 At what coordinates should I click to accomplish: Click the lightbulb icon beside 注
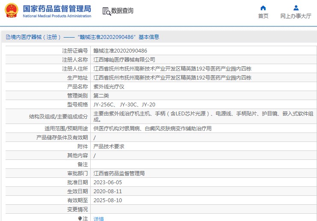coord(80,218)
